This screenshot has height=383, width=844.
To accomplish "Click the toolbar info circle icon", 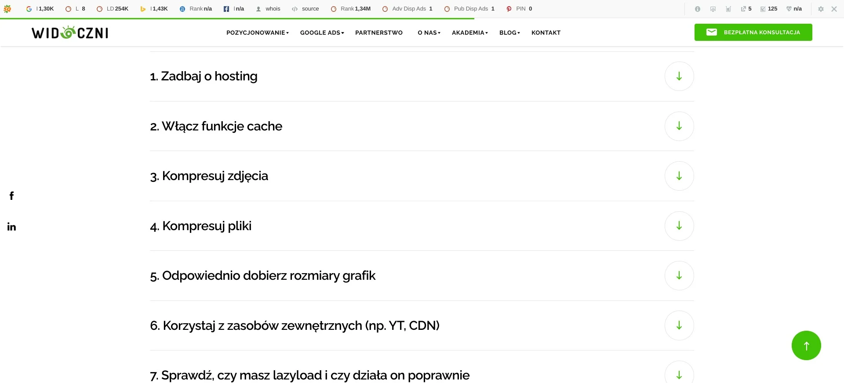I will tap(698, 9).
